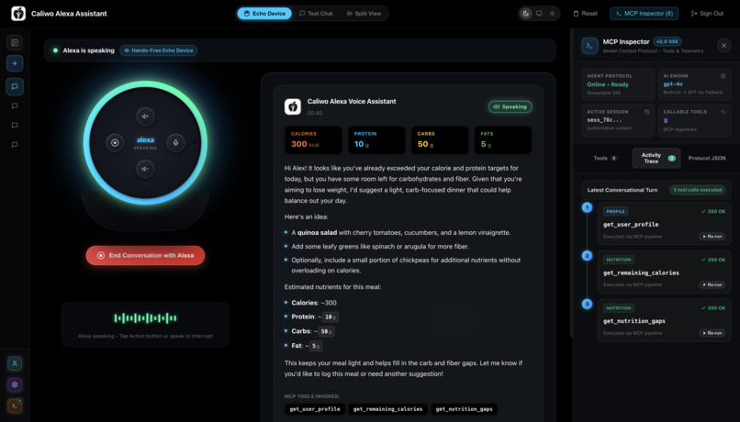Viewport: 740px width, 422px height.
Task: Tap the Echo microphone mute button
Action: point(175,142)
